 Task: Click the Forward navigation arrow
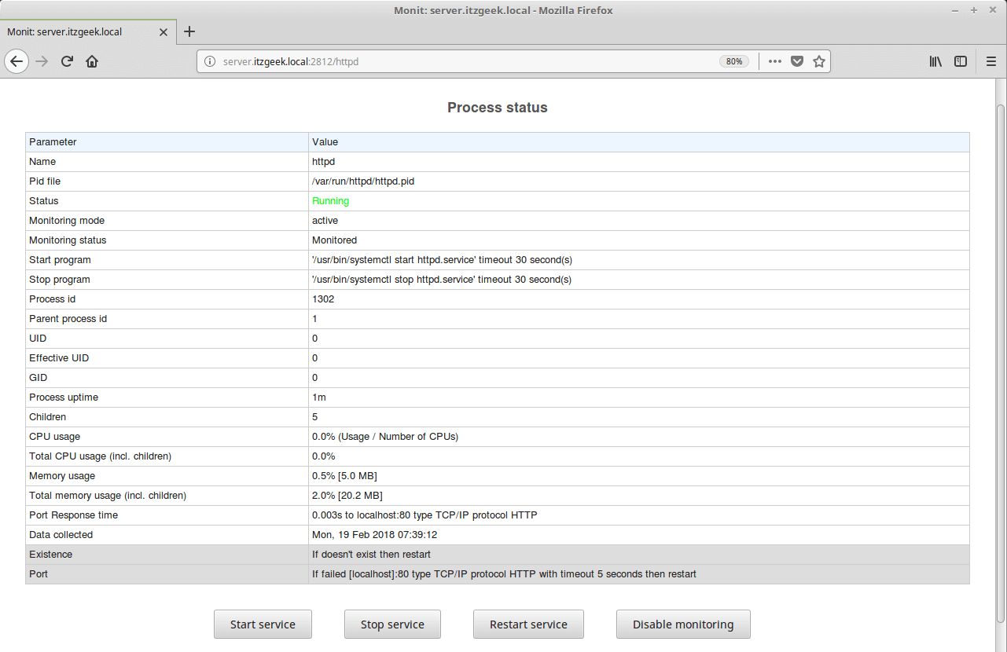click(x=42, y=61)
